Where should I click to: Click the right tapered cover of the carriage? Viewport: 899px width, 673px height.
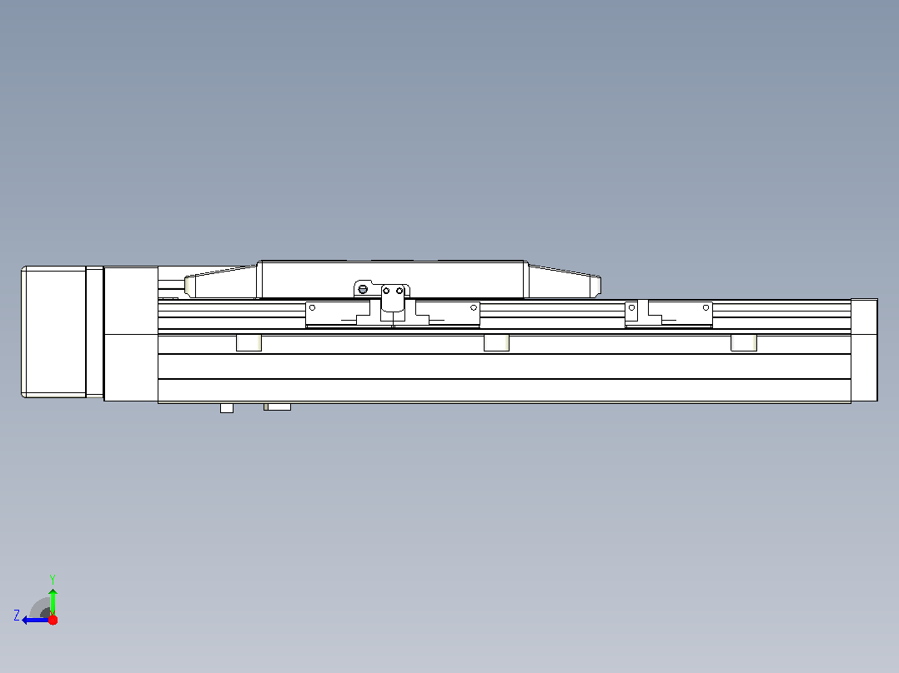pos(564,282)
